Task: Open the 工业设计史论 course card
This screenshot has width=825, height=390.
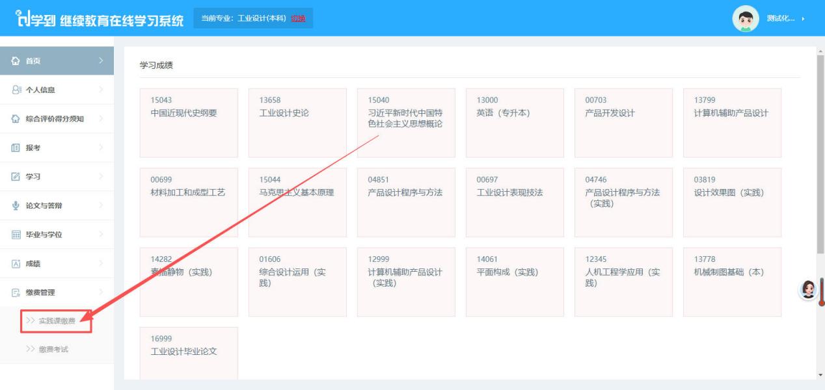Action: (297, 123)
